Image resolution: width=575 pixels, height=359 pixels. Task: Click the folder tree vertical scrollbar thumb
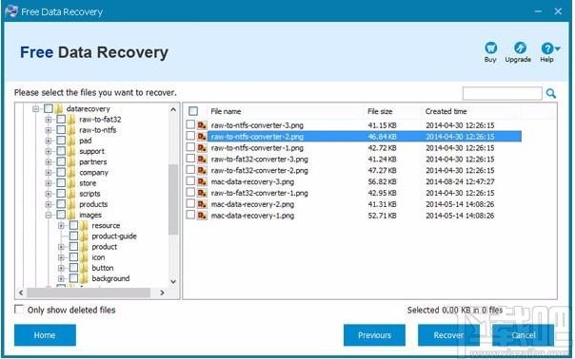[x=173, y=199]
